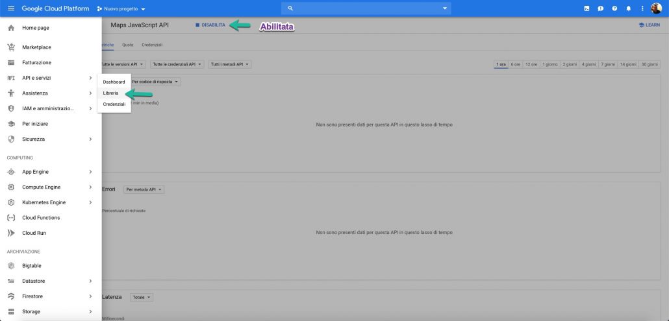Click the Bigtable icon
Image resolution: width=669 pixels, height=321 pixels.
(x=11, y=266)
